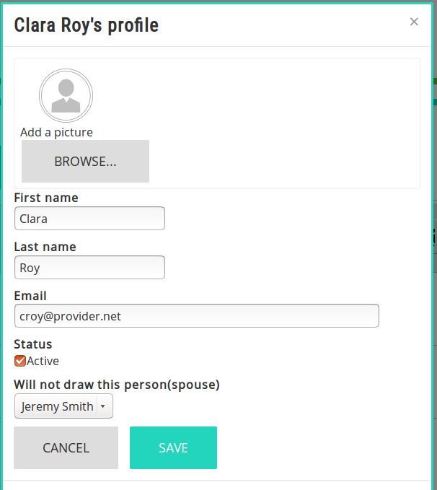Image resolution: width=437 pixels, height=490 pixels.
Task: Click the spouse dropdown arrow
Action: coord(102,406)
